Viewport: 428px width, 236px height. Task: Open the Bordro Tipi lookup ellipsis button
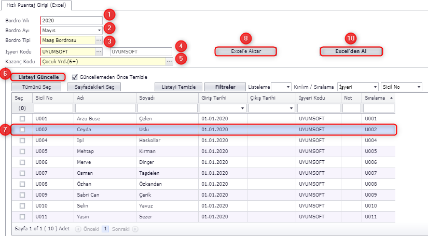point(99,40)
